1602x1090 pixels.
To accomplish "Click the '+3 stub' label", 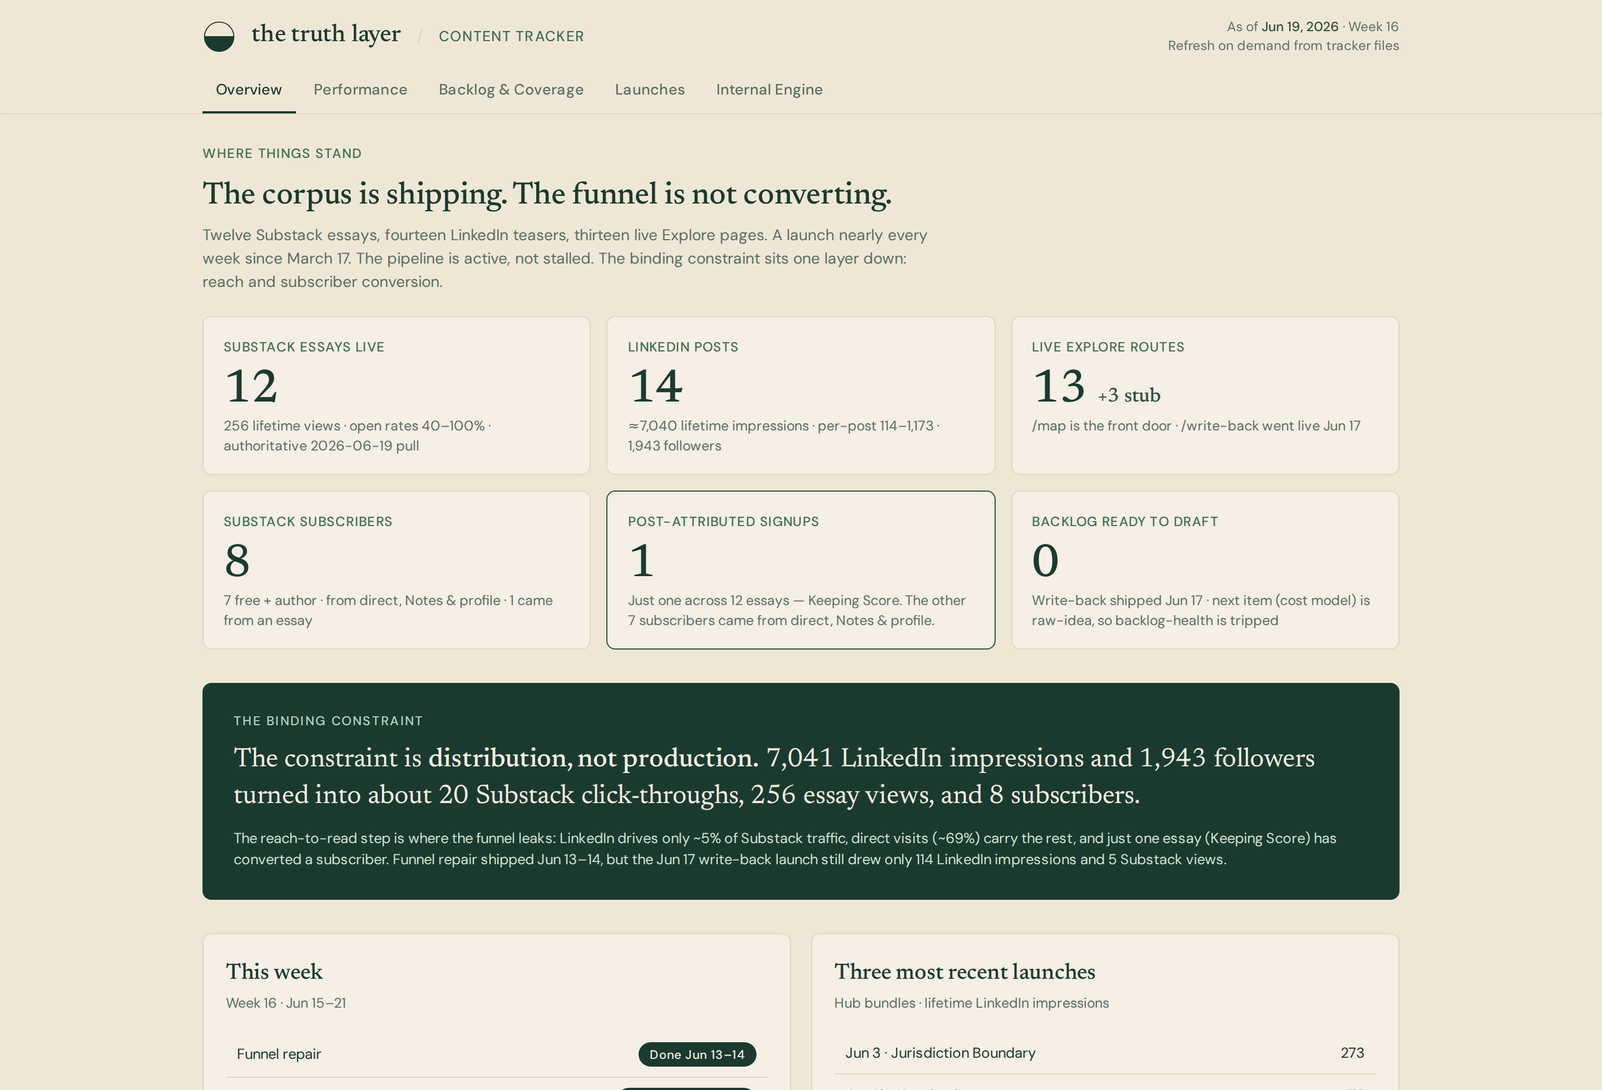I will [x=1129, y=395].
